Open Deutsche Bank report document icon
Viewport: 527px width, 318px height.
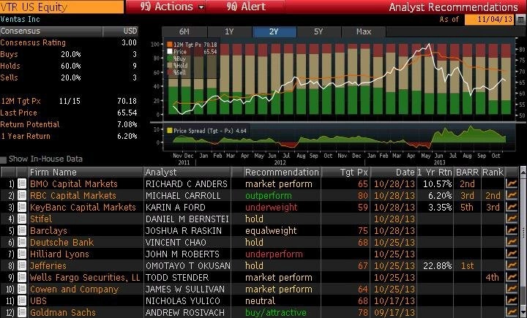coord(22,242)
